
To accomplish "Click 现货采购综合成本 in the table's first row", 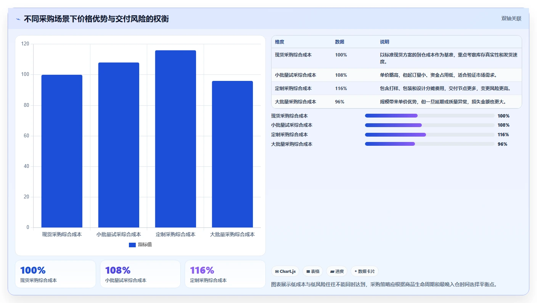I will point(293,55).
